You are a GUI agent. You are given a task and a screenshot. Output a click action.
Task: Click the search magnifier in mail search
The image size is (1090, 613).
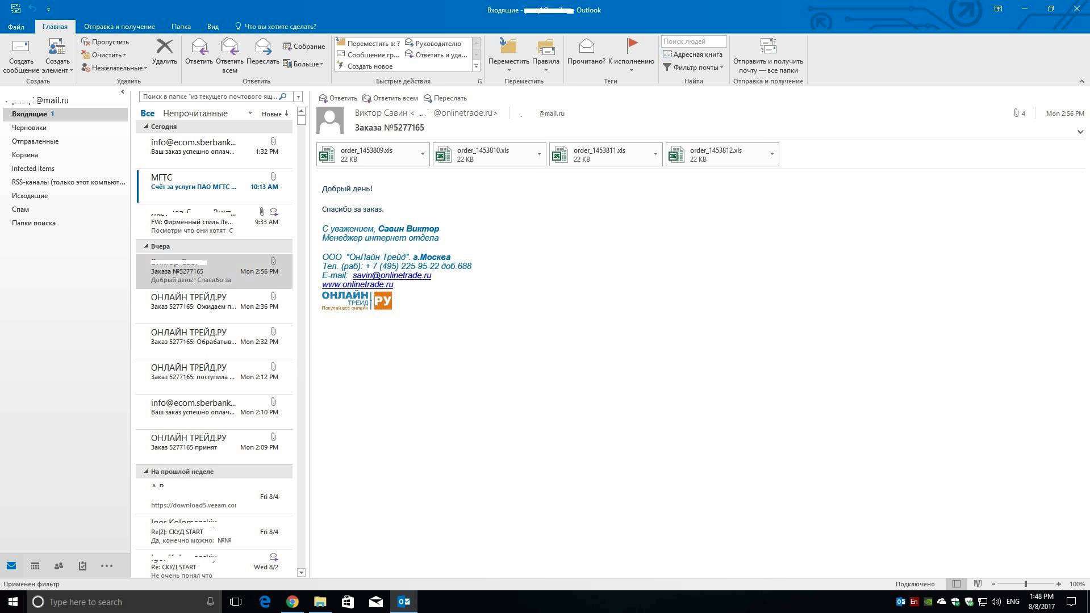(x=283, y=96)
